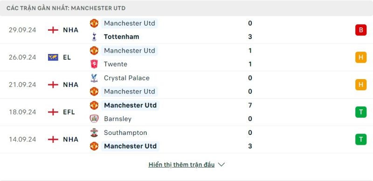
Task: Click Manchester Utd crest in Tottenham match
Action: pos(94,23)
